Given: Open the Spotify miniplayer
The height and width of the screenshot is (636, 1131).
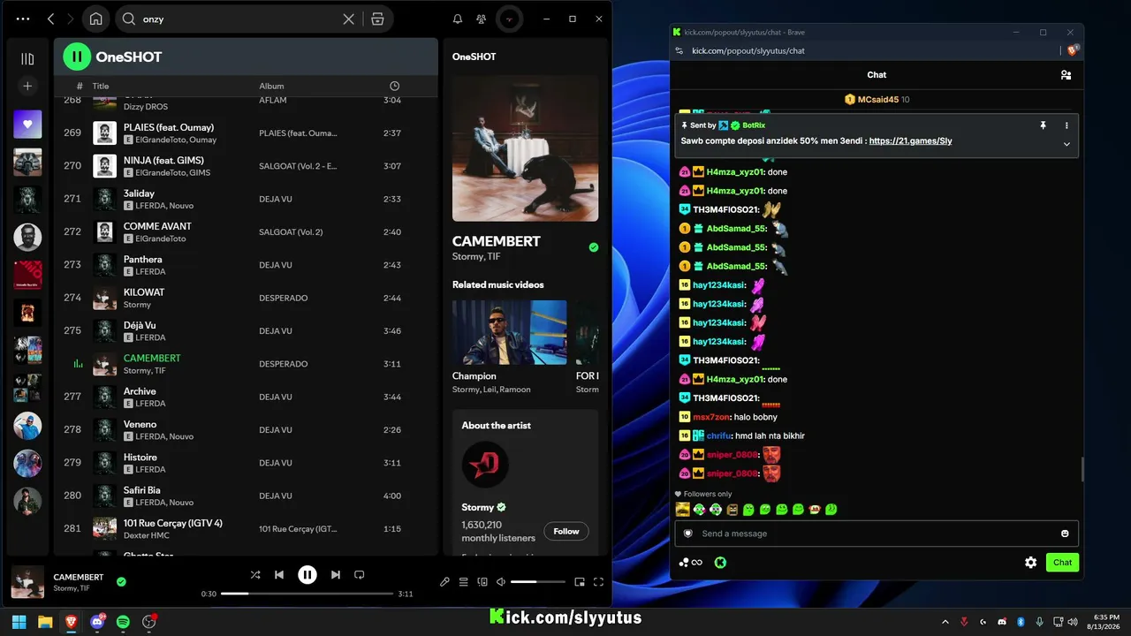Looking at the screenshot, I should click(x=580, y=582).
